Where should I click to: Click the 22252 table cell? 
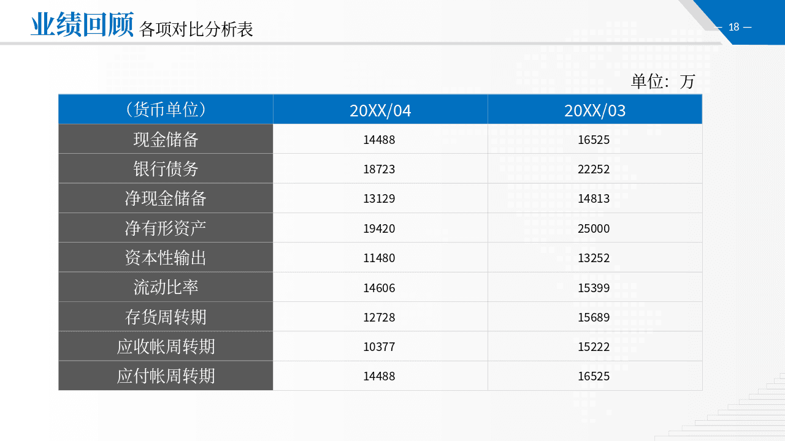[x=595, y=168]
